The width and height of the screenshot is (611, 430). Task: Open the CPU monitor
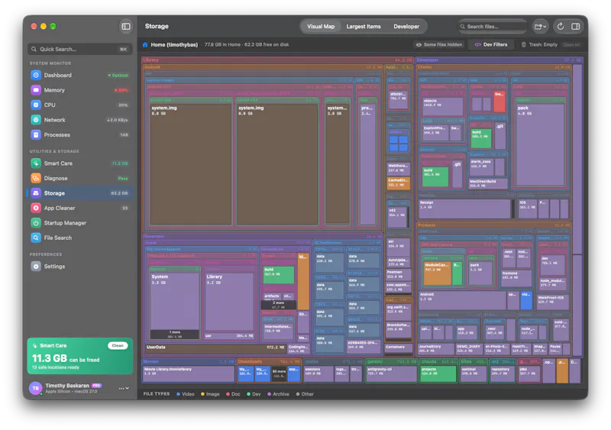[x=80, y=105]
